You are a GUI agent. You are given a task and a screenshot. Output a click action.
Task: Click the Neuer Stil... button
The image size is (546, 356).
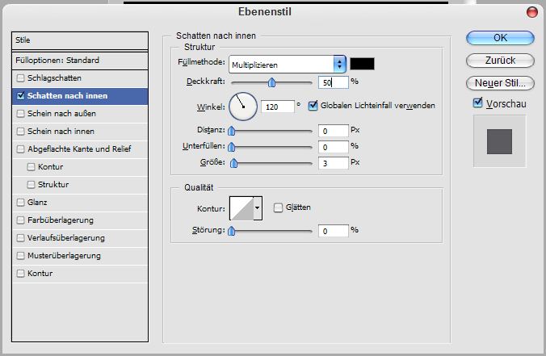tap(500, 83)
